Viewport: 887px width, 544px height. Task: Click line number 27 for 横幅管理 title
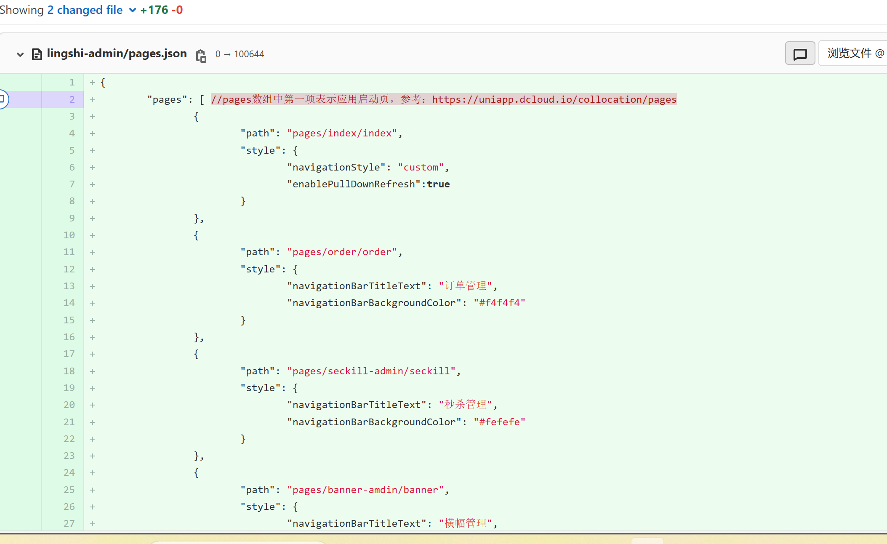(69, 523)
